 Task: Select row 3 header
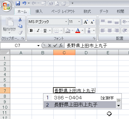tap(5, 69)
